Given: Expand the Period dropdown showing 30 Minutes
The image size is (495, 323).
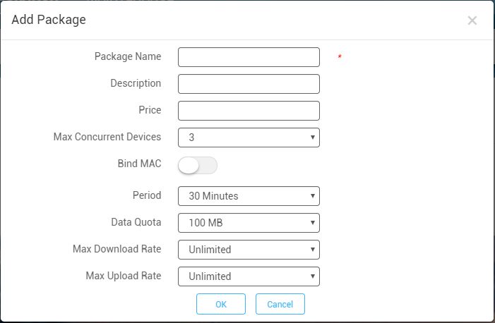Looking at the screenshot, I should (249, 196).
